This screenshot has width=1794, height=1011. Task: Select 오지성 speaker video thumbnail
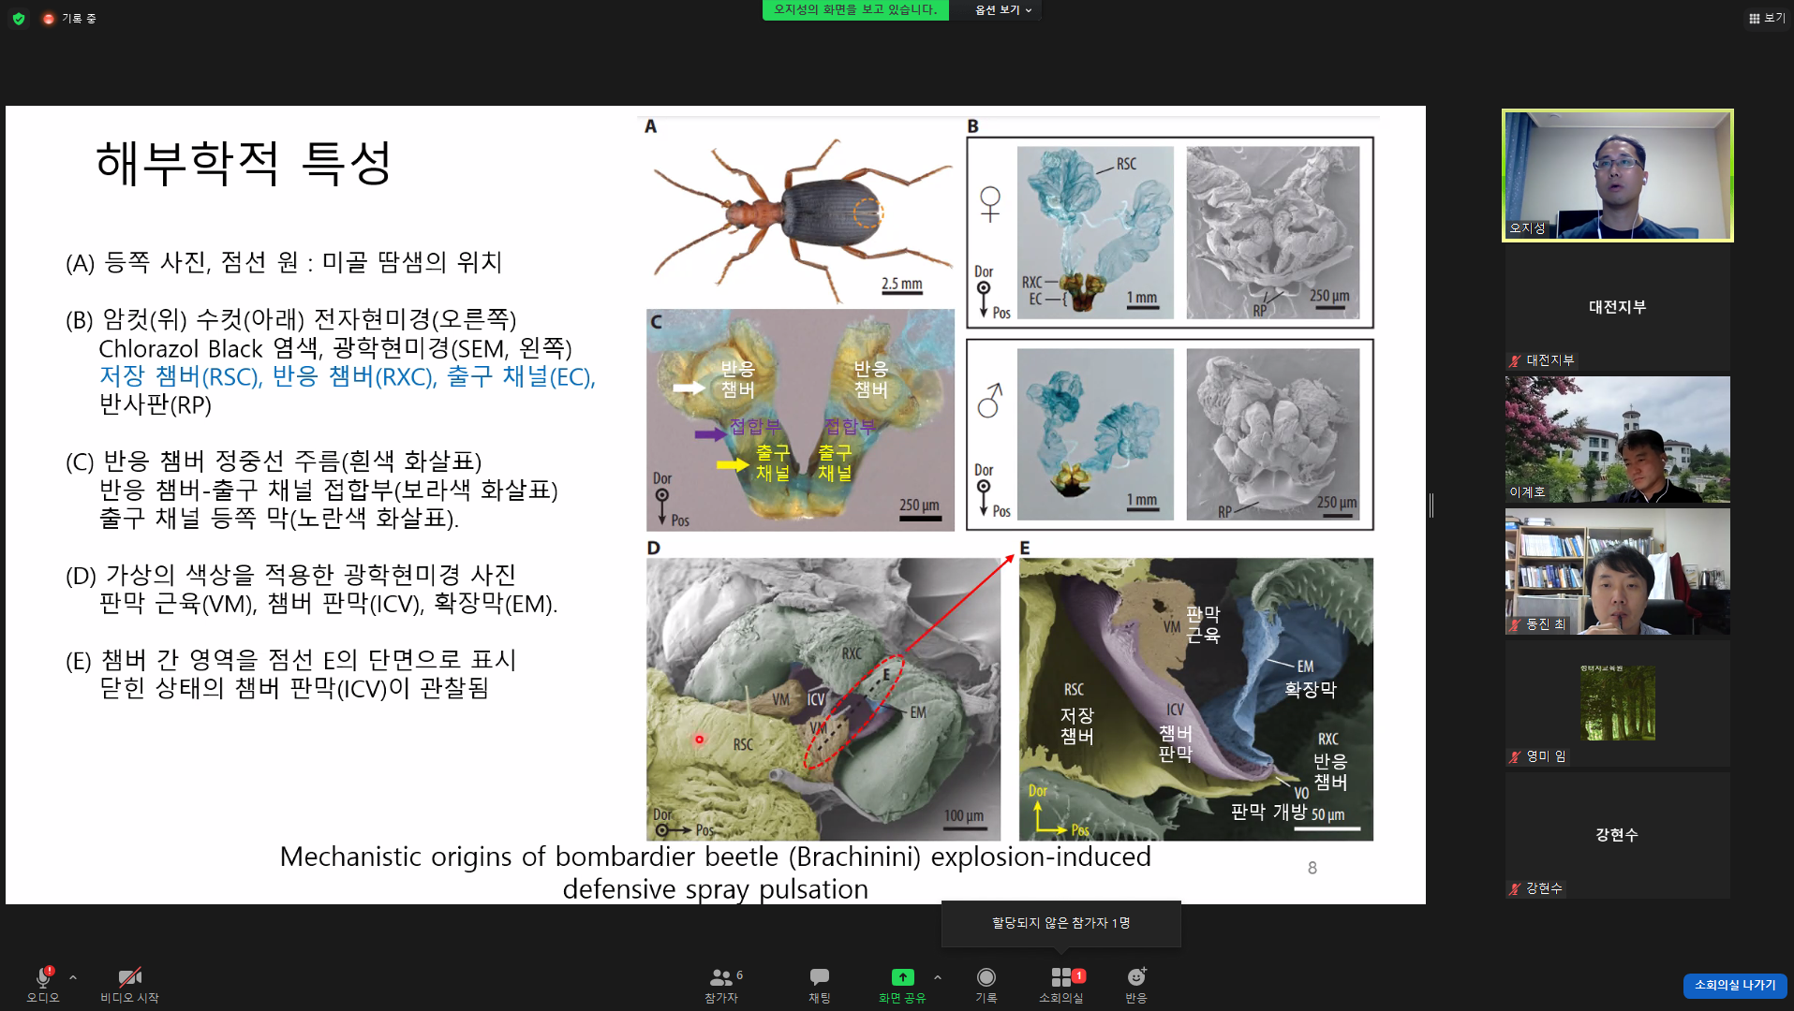point(1618,175)
